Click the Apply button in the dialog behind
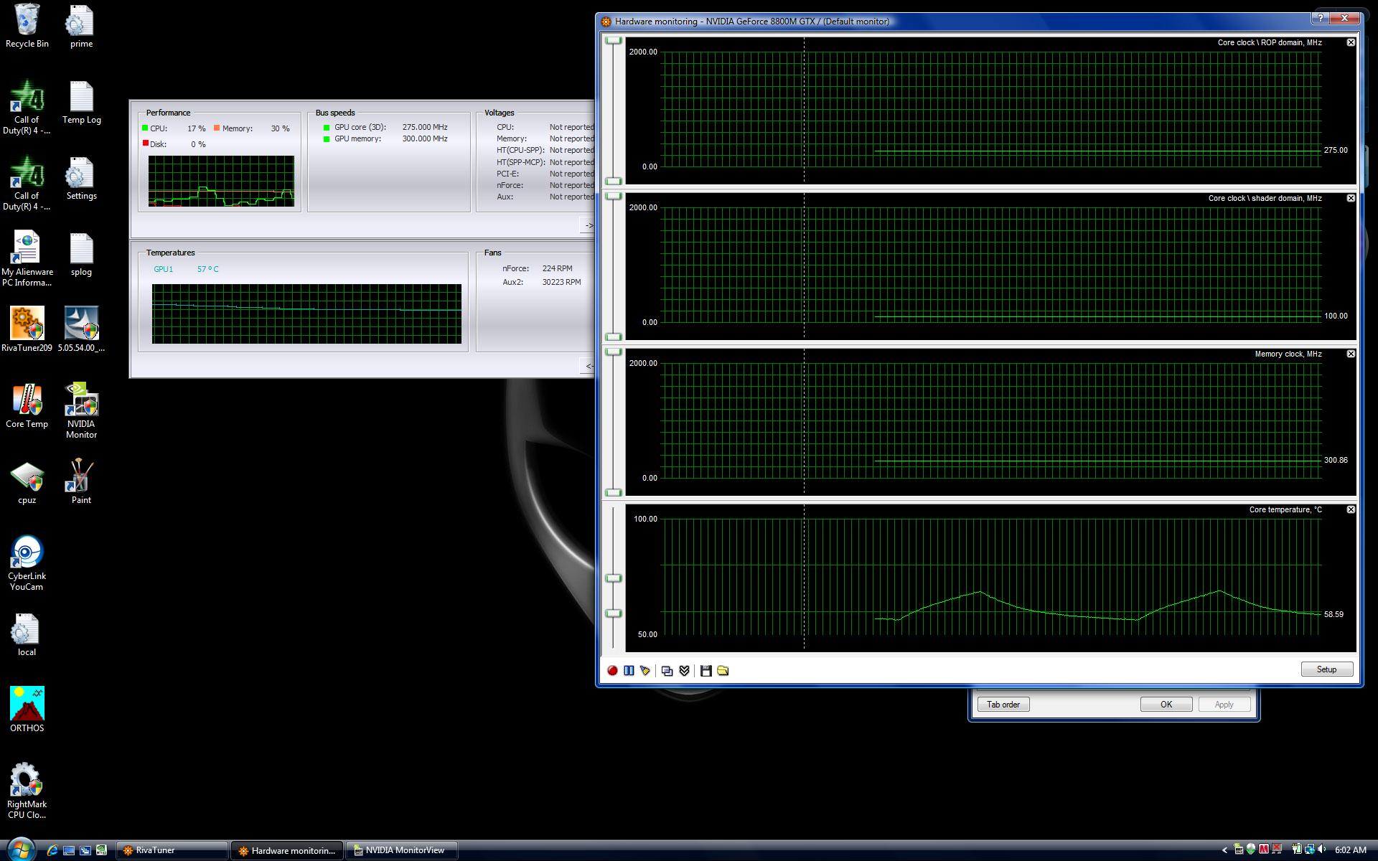This screenshot has height=861, width=1378. pos(1224,705)
